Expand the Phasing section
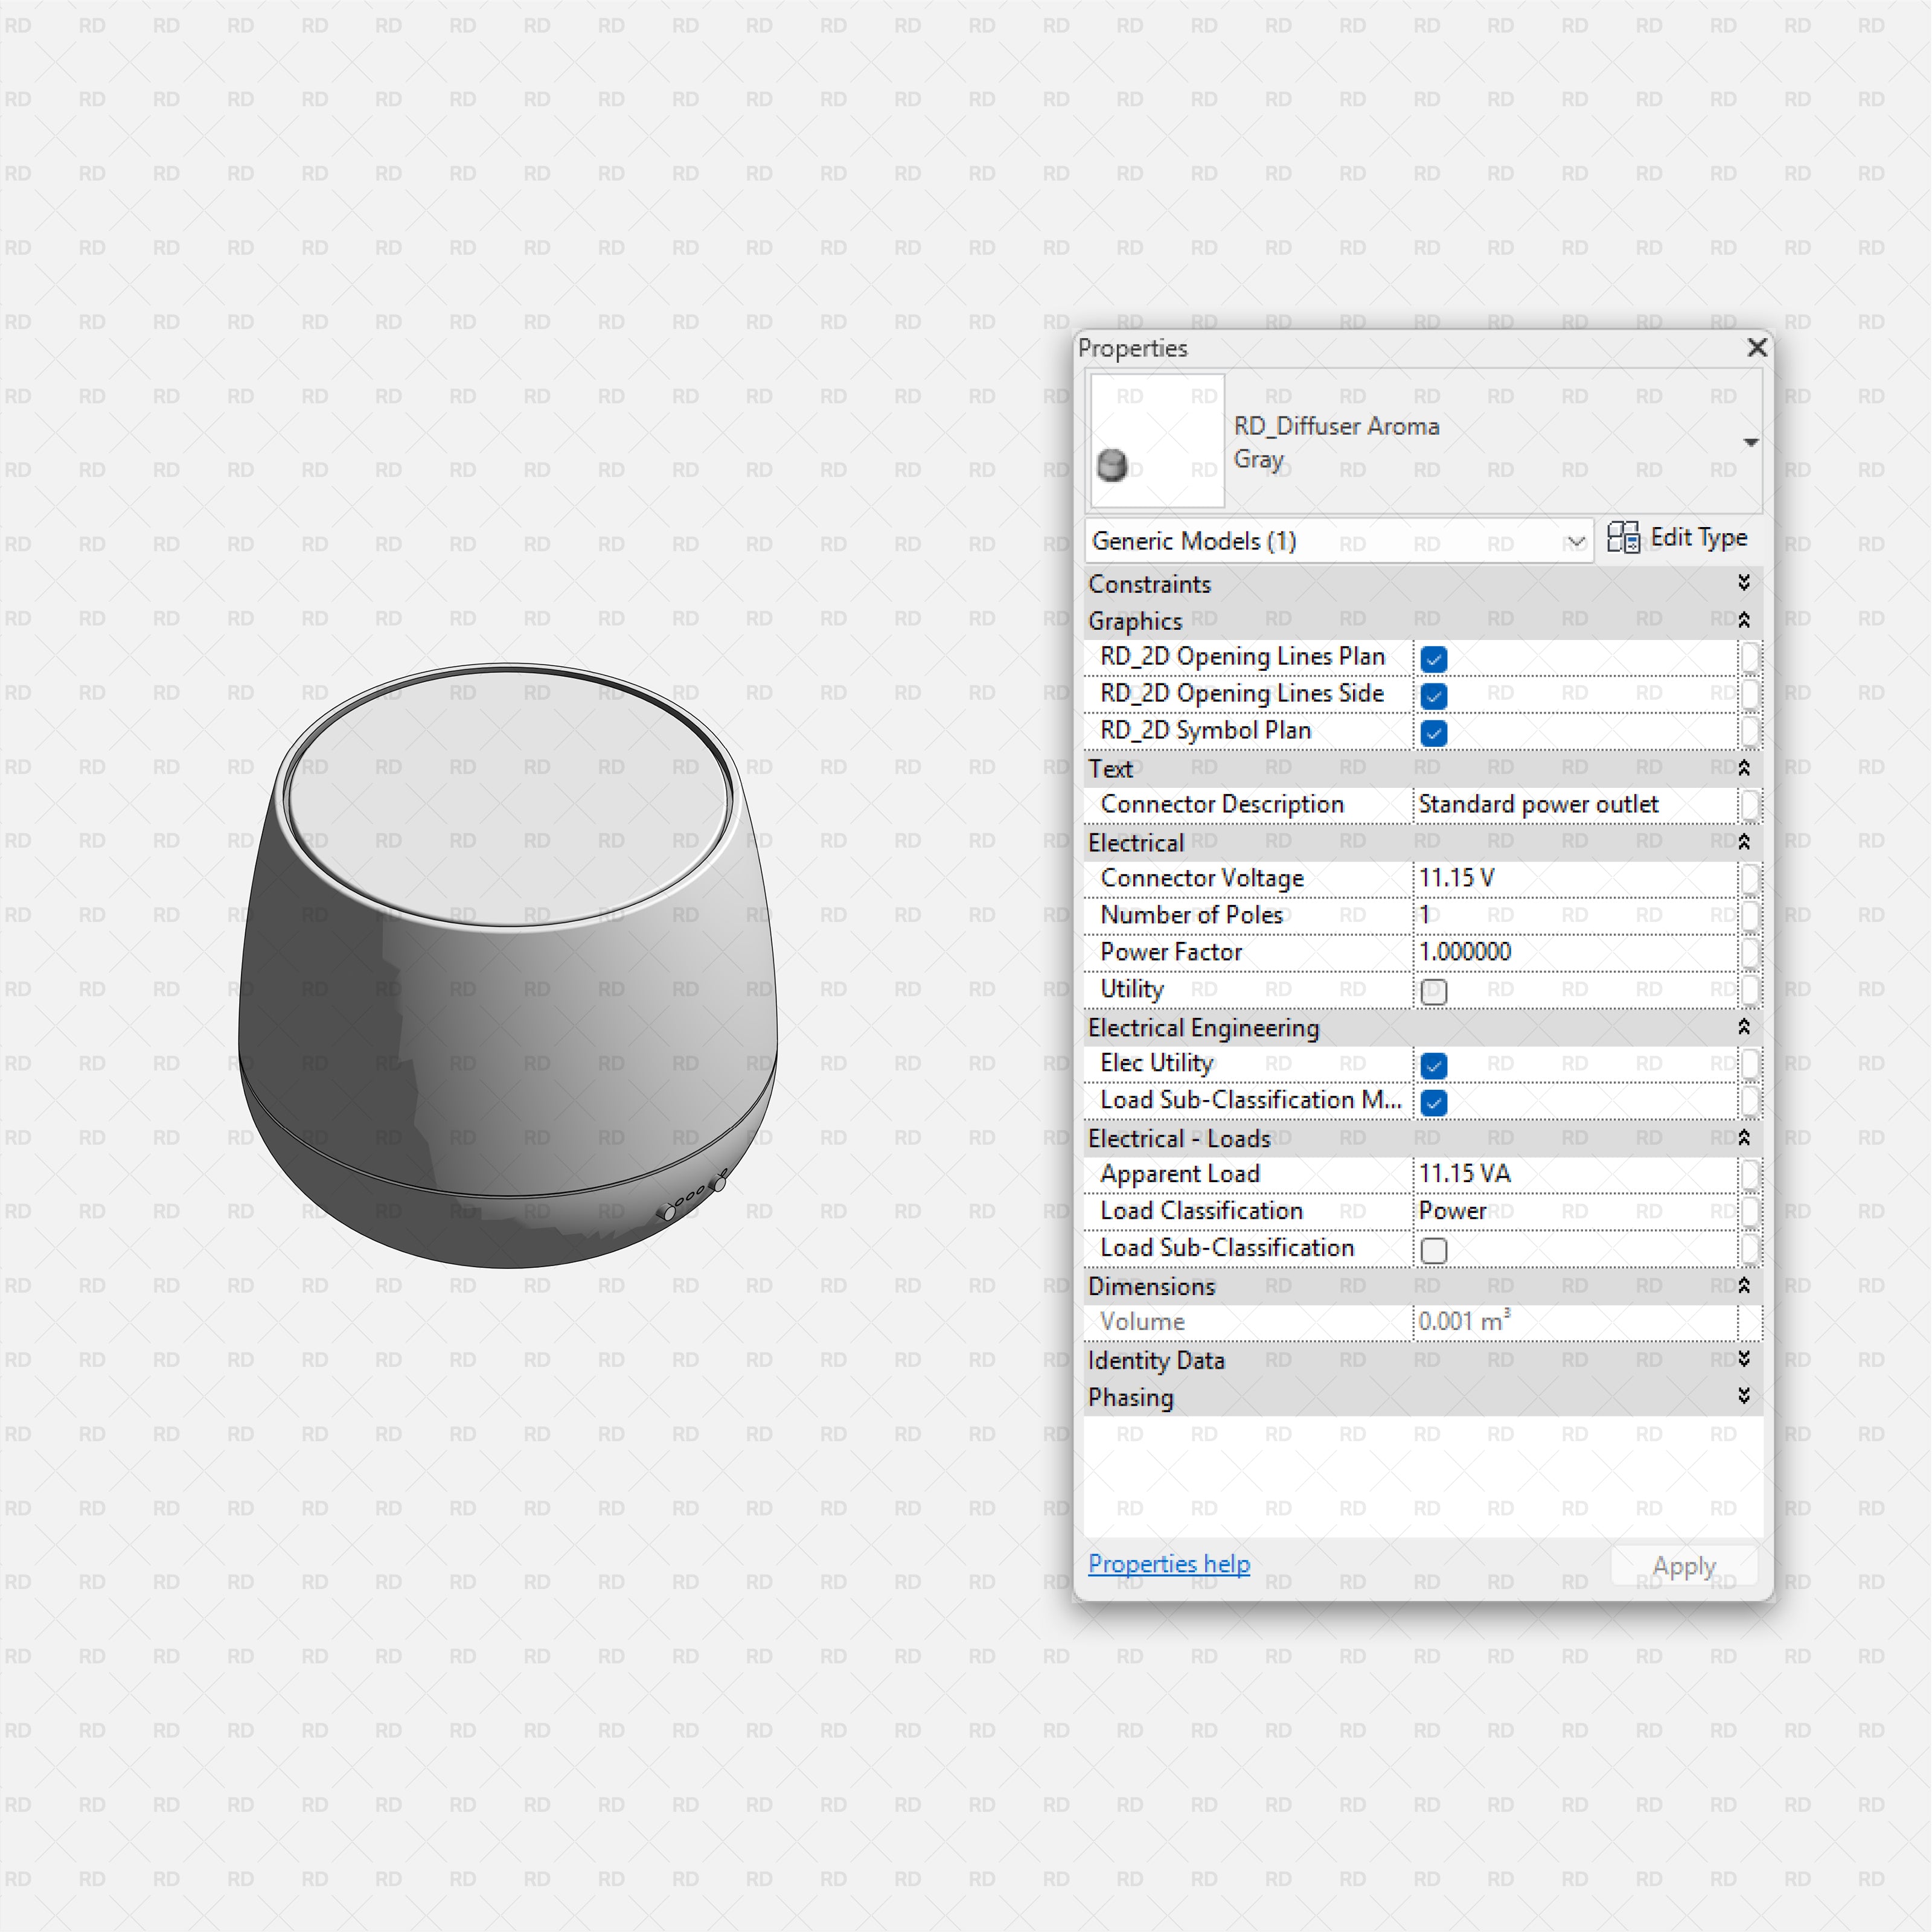 [x=1744, y=1396]
